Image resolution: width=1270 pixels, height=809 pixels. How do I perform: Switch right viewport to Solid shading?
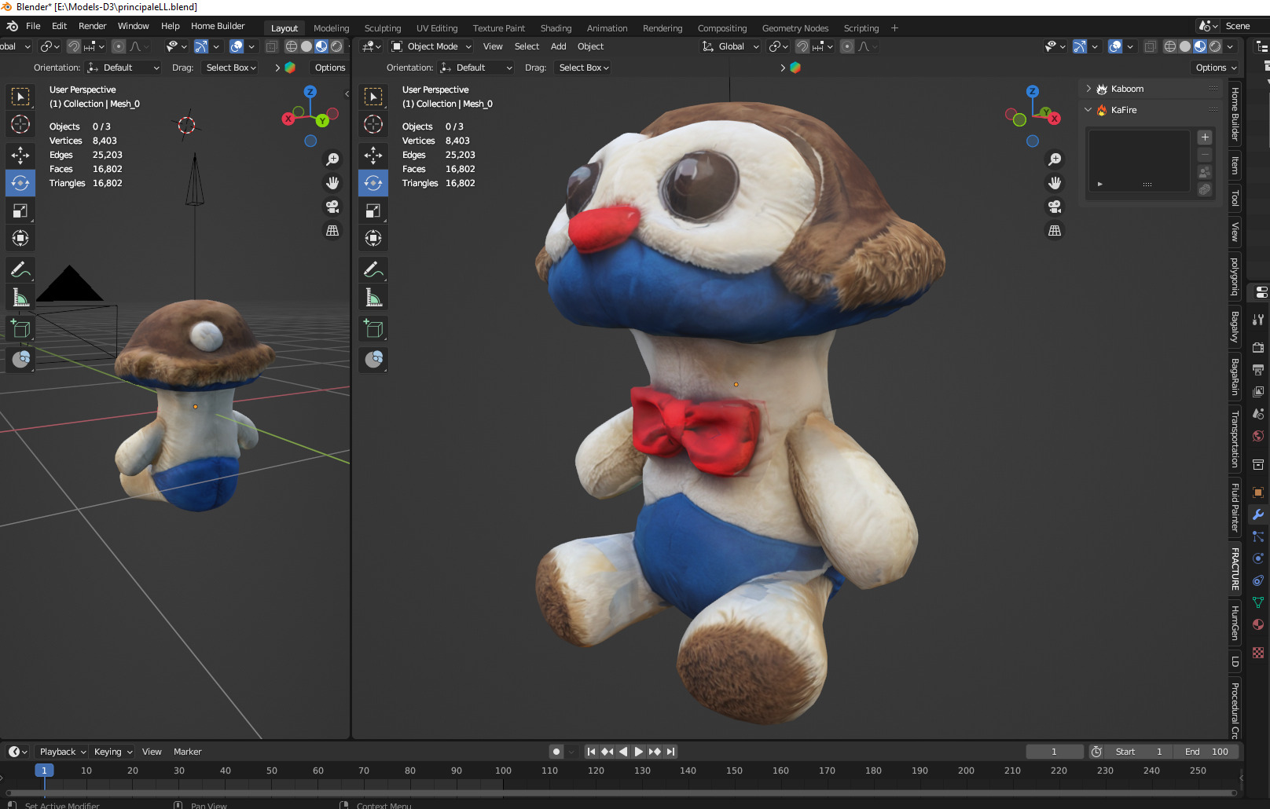point(1185,46)
